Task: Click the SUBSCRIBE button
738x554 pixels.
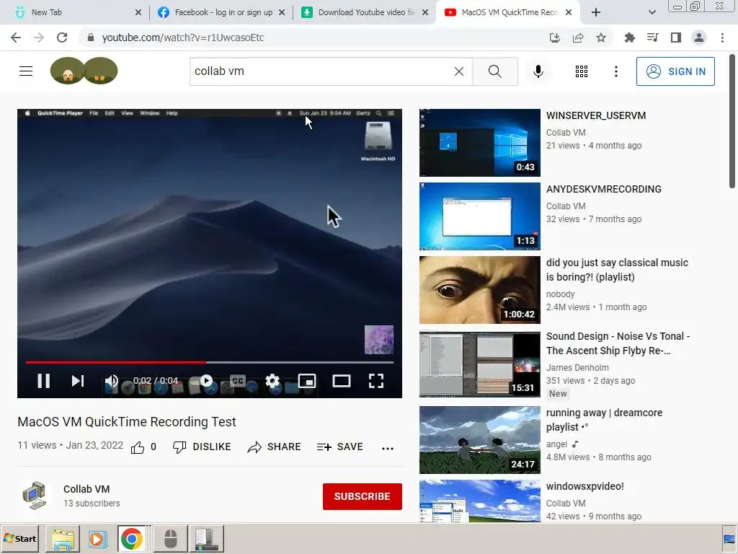Action: (362, 496)
